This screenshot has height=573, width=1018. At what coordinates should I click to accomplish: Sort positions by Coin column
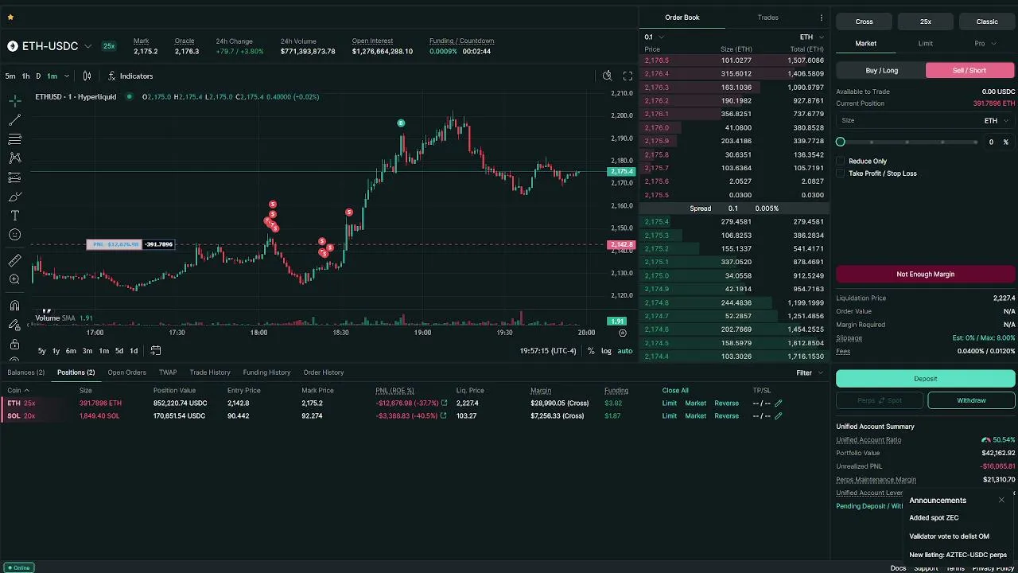[x=18, y=391]
